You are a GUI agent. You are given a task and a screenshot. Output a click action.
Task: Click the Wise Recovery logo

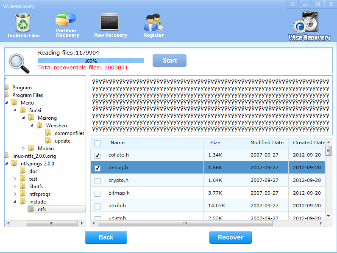coord(309,26)
